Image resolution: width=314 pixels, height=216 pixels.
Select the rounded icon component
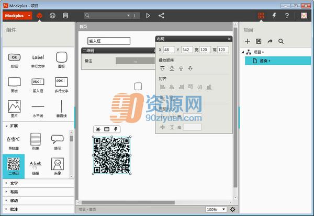click(x=61, y=60)
